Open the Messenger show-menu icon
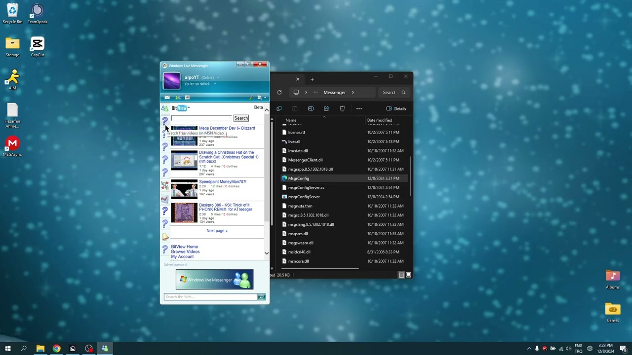This screenshot has width=632, height=355. (260, 98)
